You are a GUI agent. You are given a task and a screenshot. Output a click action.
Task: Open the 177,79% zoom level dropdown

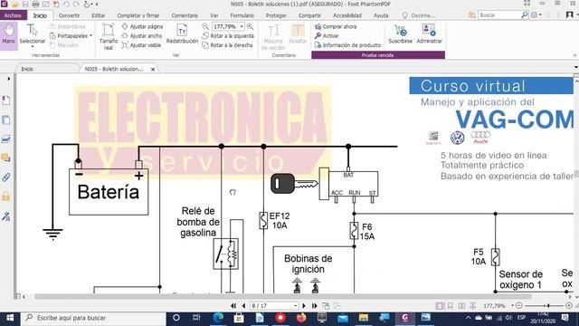(242, 26)
